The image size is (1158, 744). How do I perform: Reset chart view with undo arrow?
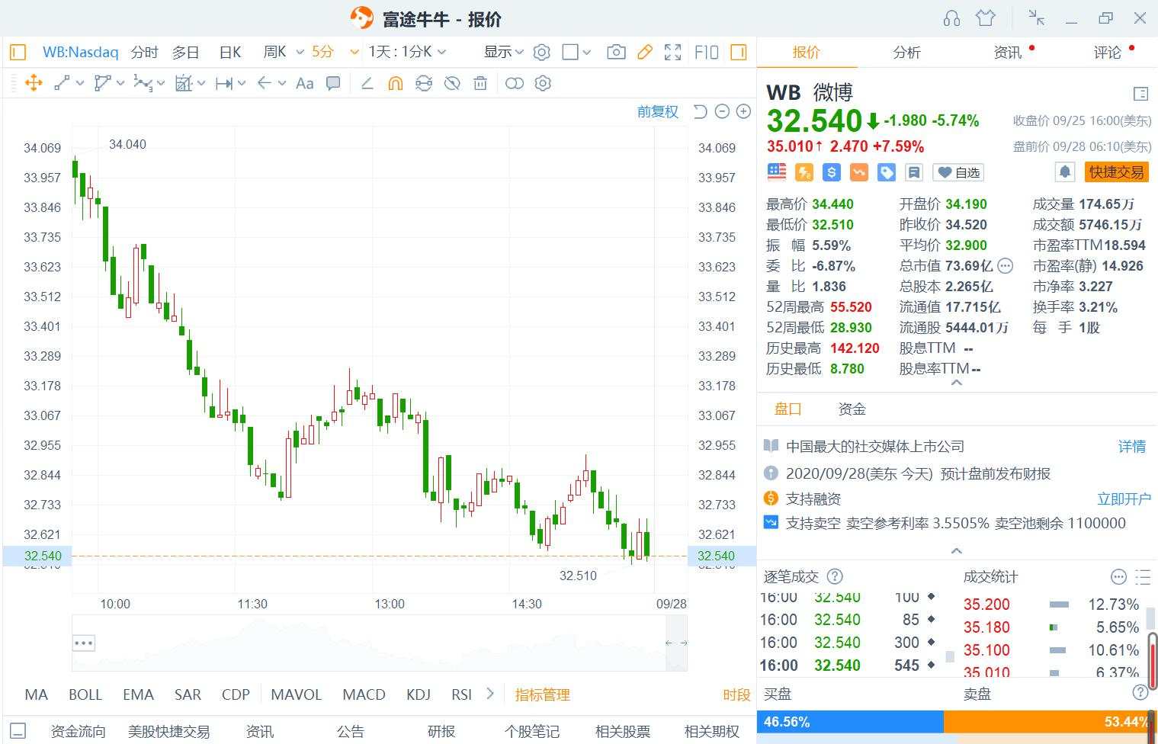700,112
